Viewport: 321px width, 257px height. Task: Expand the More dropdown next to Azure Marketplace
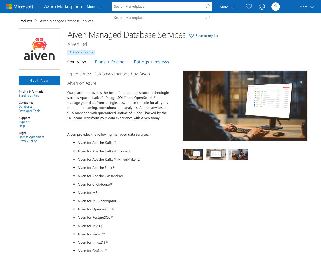[x=94, y=7]
